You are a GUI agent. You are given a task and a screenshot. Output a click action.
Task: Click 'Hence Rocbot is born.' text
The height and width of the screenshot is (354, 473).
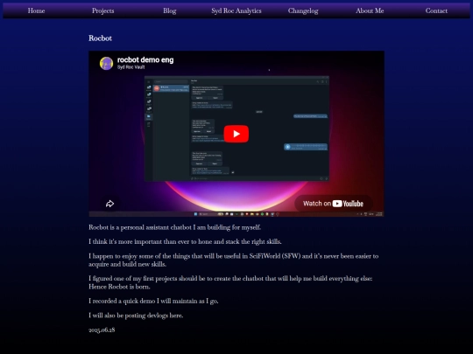coord(119,287)
